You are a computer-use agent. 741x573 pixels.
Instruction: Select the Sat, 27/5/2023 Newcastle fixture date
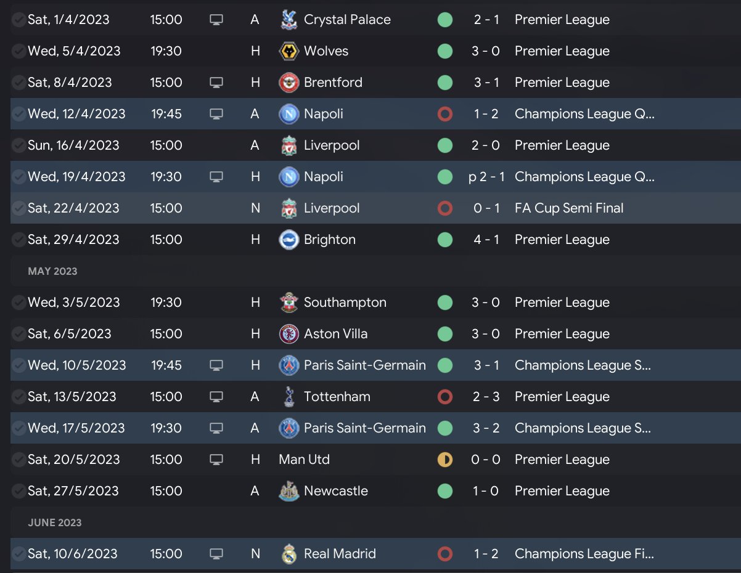point(73,491)
